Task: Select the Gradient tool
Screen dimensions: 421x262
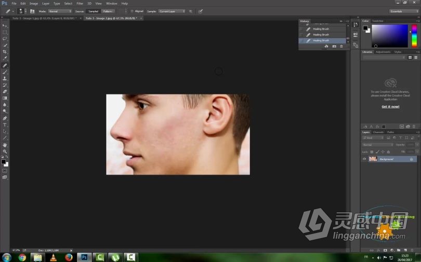Action: point(5,99)
